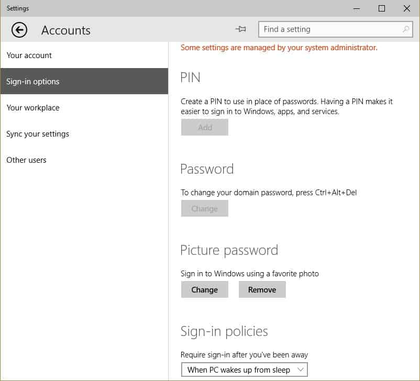420x381 pixels.
Task: Pin Accounts settings with the pin icon
Action: tap(240, 29)
